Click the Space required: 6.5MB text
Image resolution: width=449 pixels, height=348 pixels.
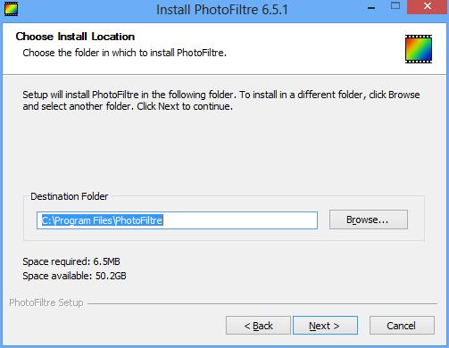[x=71, y=261]
